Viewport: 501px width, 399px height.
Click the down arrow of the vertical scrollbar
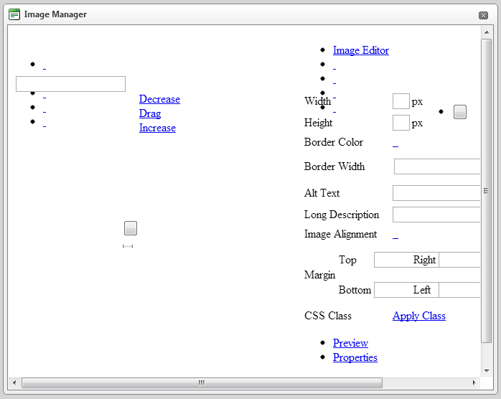pos(487,371)
